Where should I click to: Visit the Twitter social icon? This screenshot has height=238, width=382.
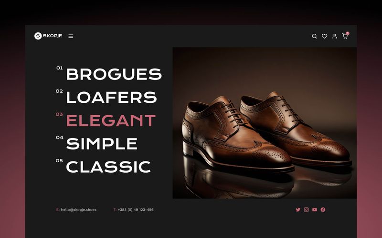[298, 209]
